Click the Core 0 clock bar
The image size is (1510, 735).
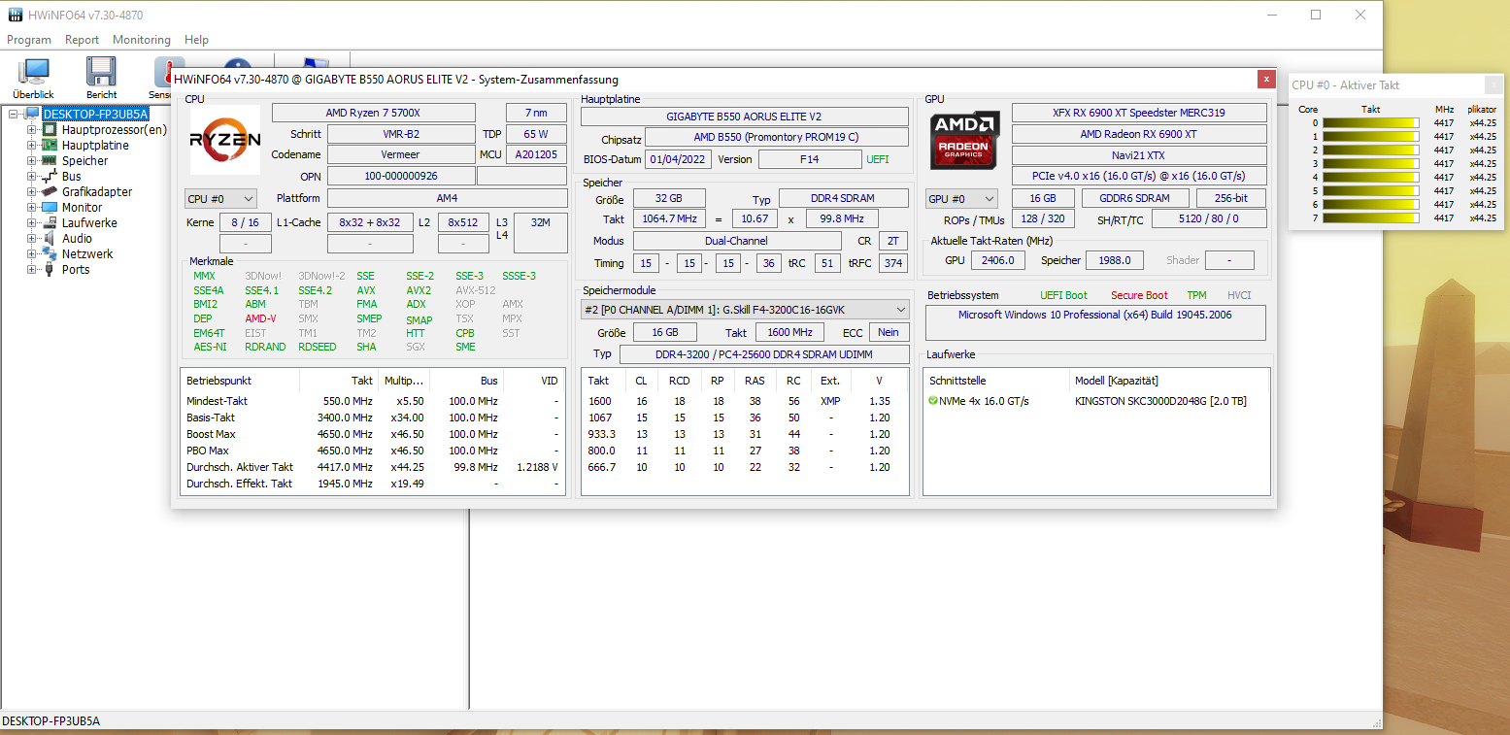coord(1370,122)
